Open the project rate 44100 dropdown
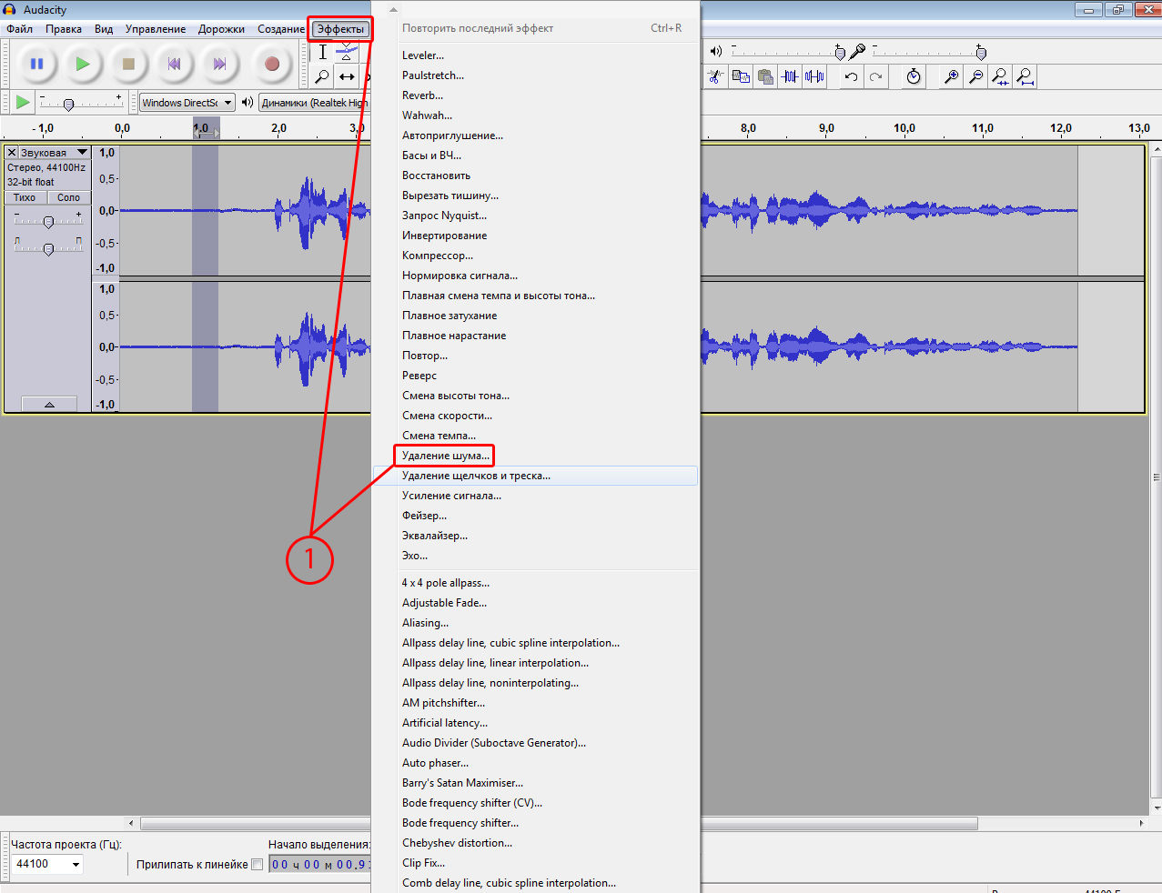 (76, 864)
